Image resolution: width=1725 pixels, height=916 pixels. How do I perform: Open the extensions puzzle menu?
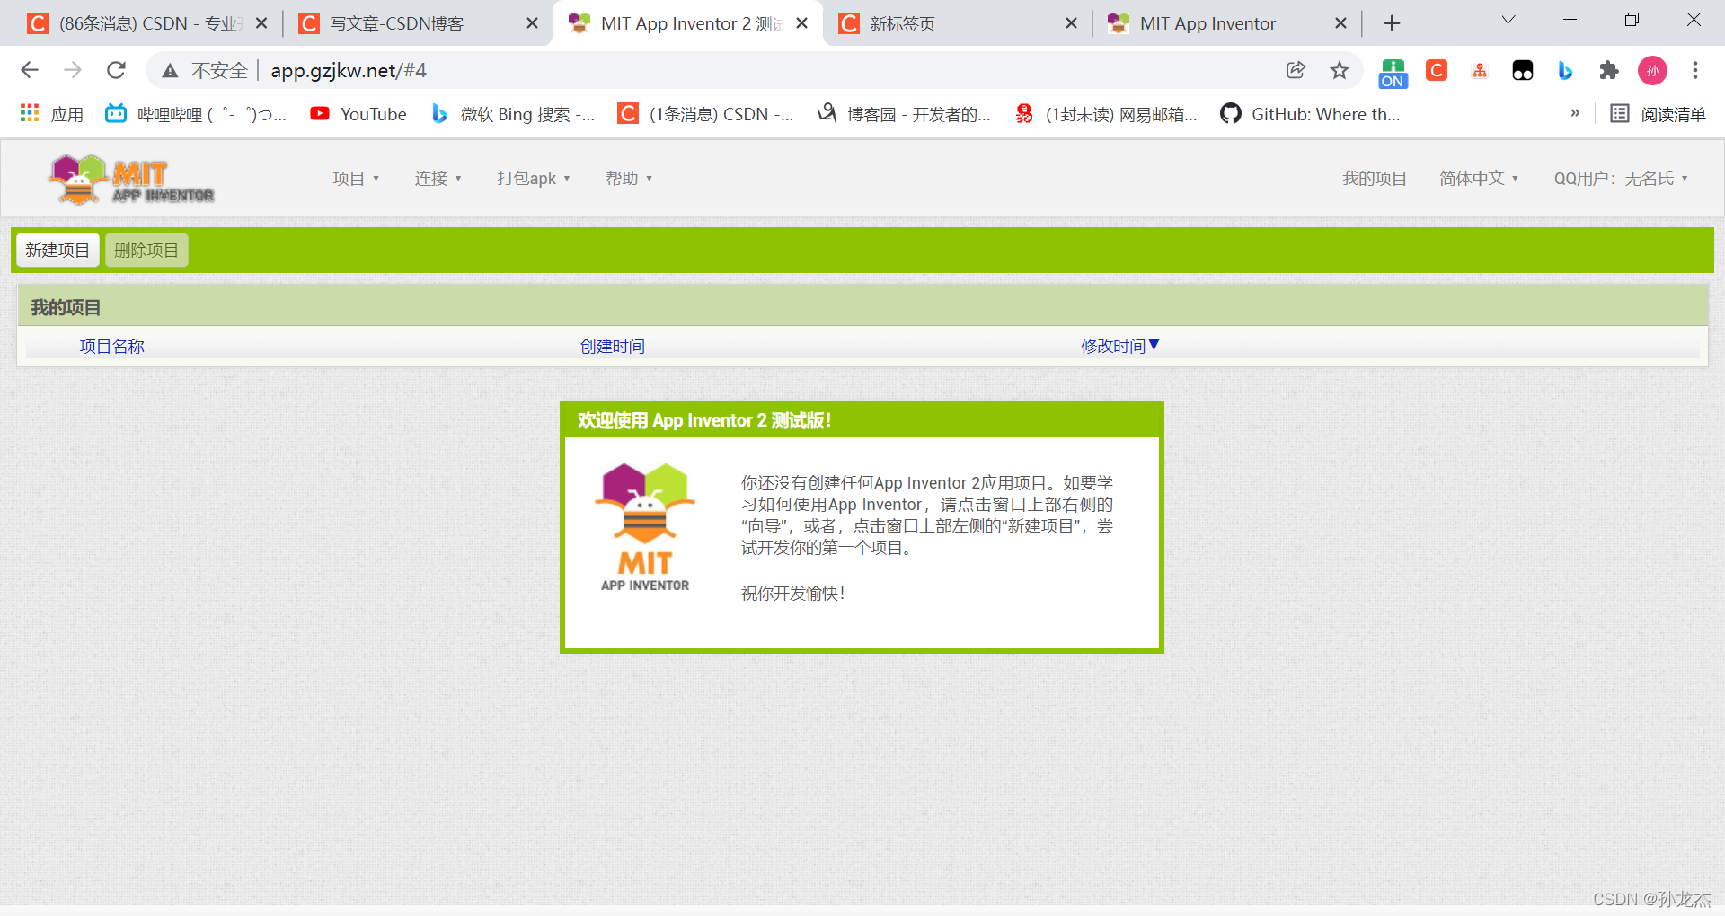(x=1609, y=70)
